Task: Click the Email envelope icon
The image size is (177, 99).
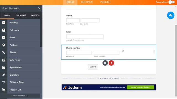Action: pyautogui.click(x=4, y=37)
